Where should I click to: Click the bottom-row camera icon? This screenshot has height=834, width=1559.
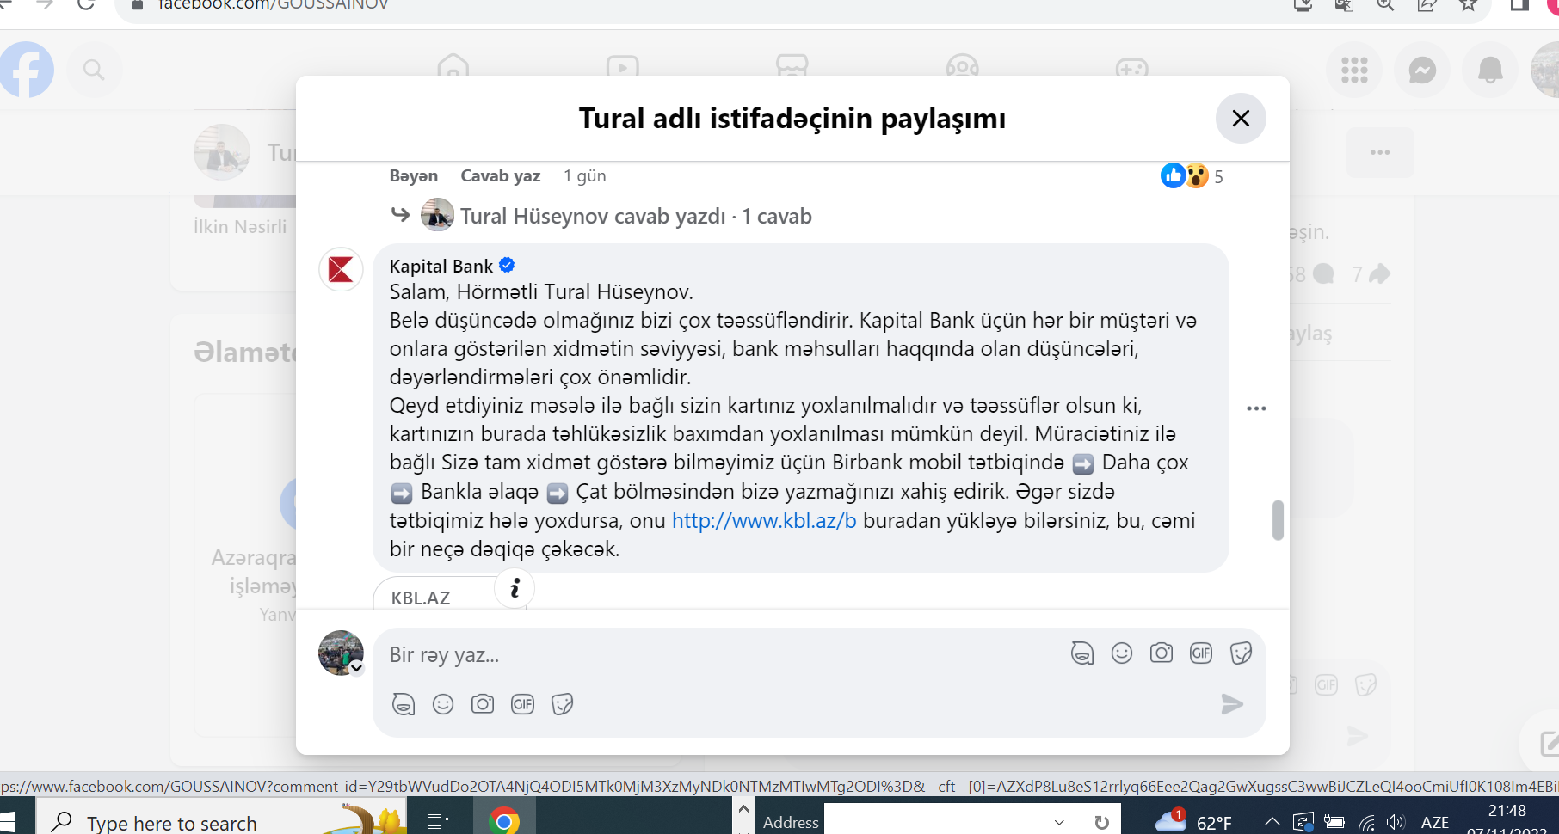pyautogui.click(x=483, y=704)
